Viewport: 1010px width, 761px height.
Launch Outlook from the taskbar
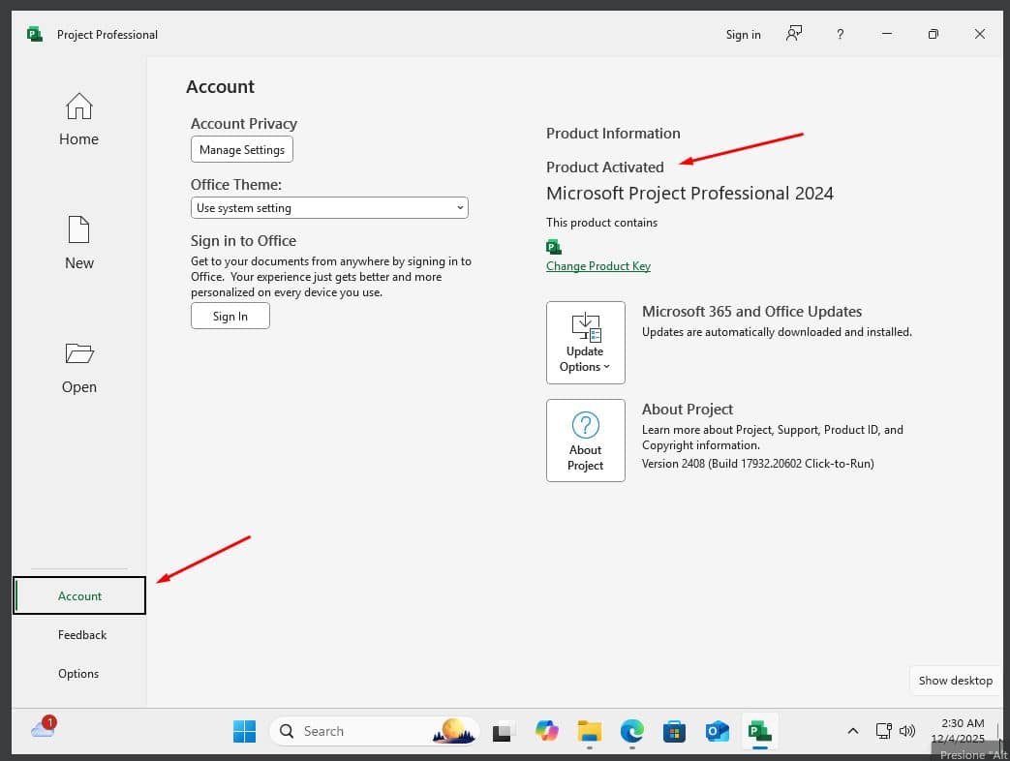(x=717, y=731)
